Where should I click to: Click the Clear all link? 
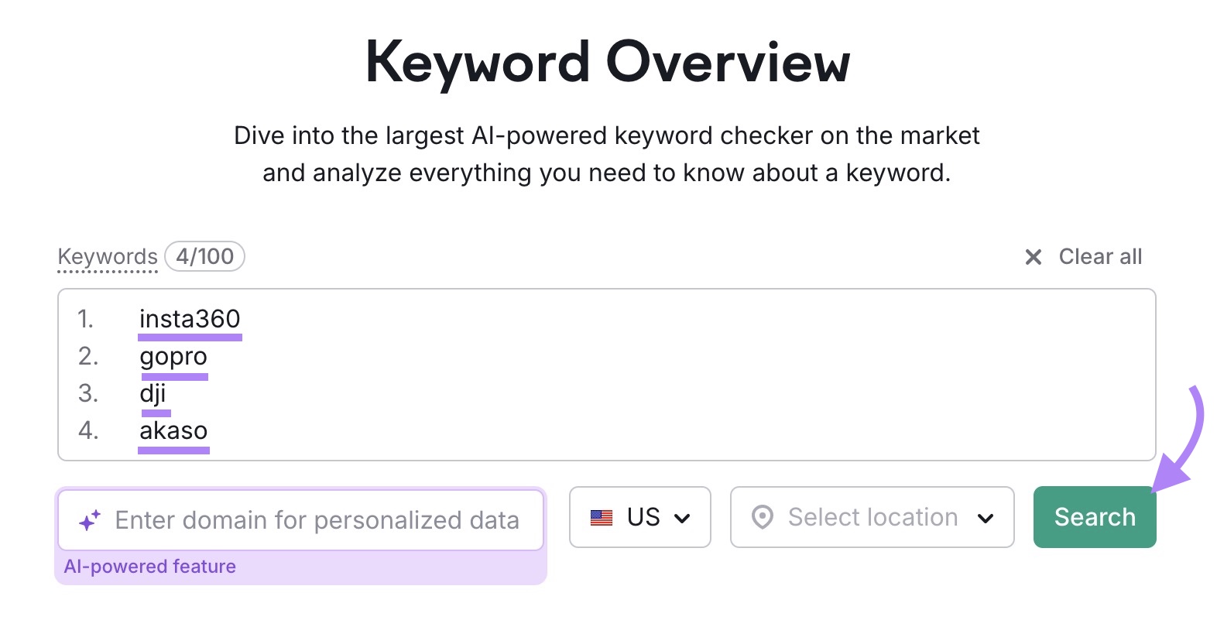1100,256
